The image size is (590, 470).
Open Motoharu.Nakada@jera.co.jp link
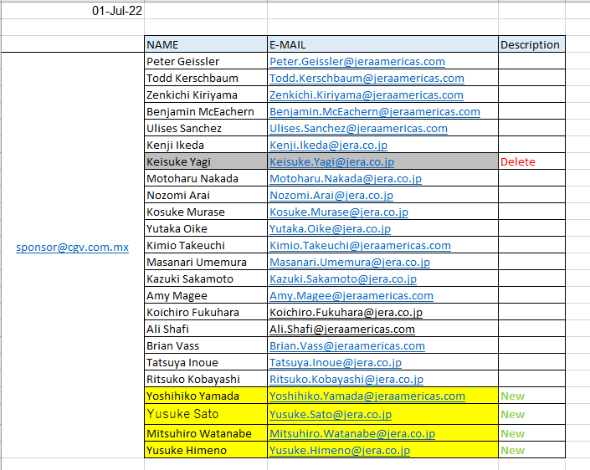coord(346,179)
